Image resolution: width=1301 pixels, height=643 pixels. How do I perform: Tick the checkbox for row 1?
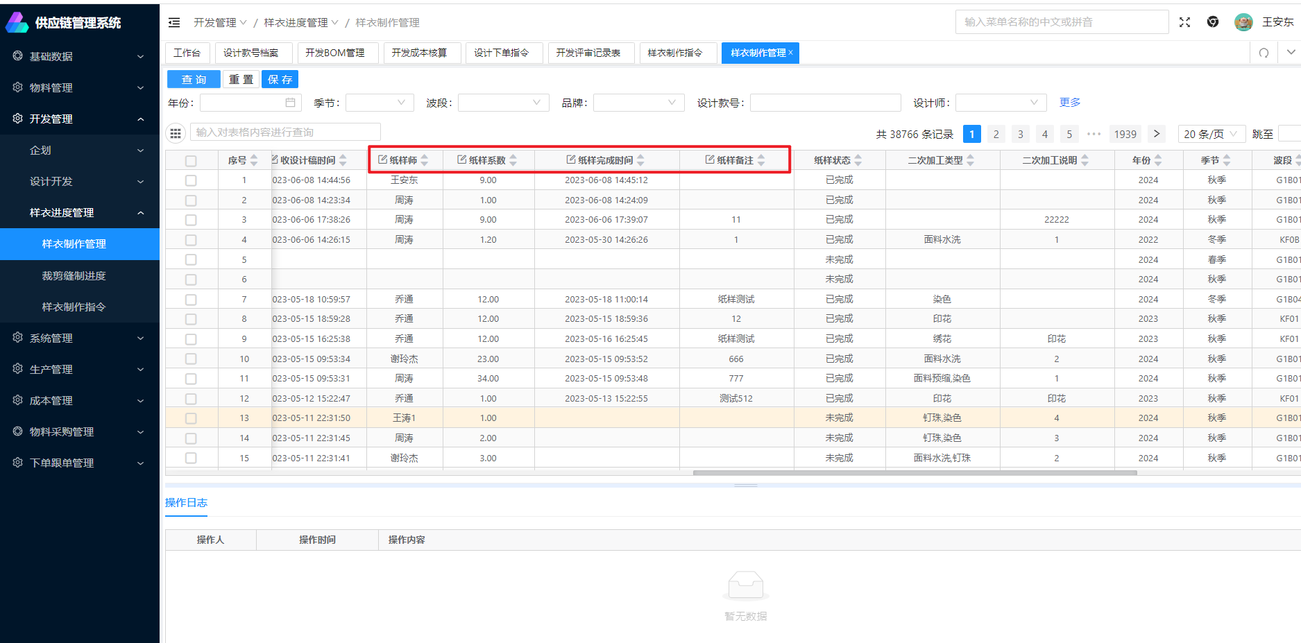pos(191,180)
